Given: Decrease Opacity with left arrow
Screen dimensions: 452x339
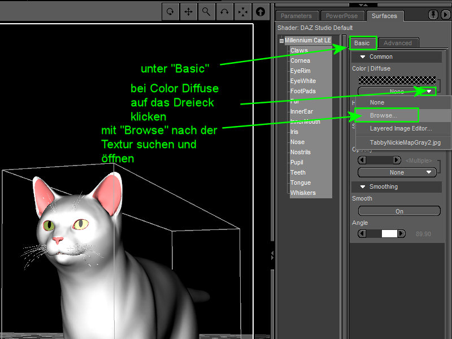Looking at the screenshot, I should pos(362,160).
